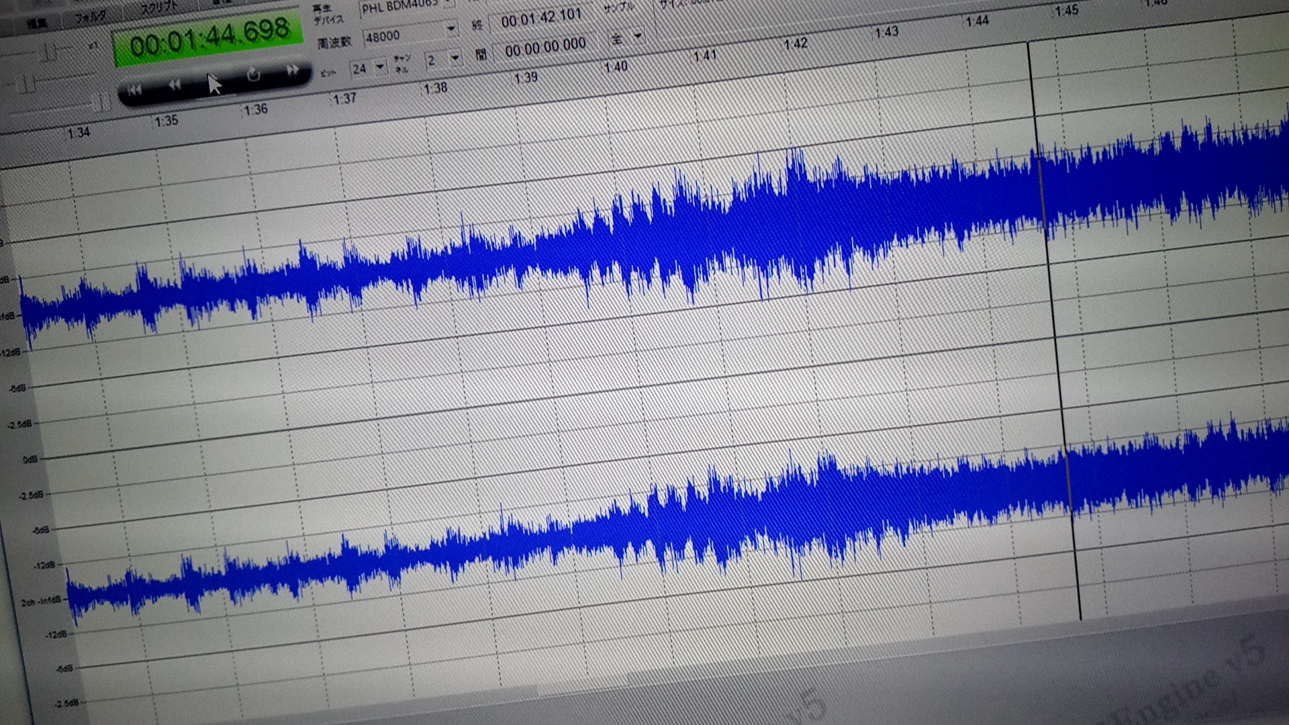Expand the channel count dropdown showing 2

point(455,58)
